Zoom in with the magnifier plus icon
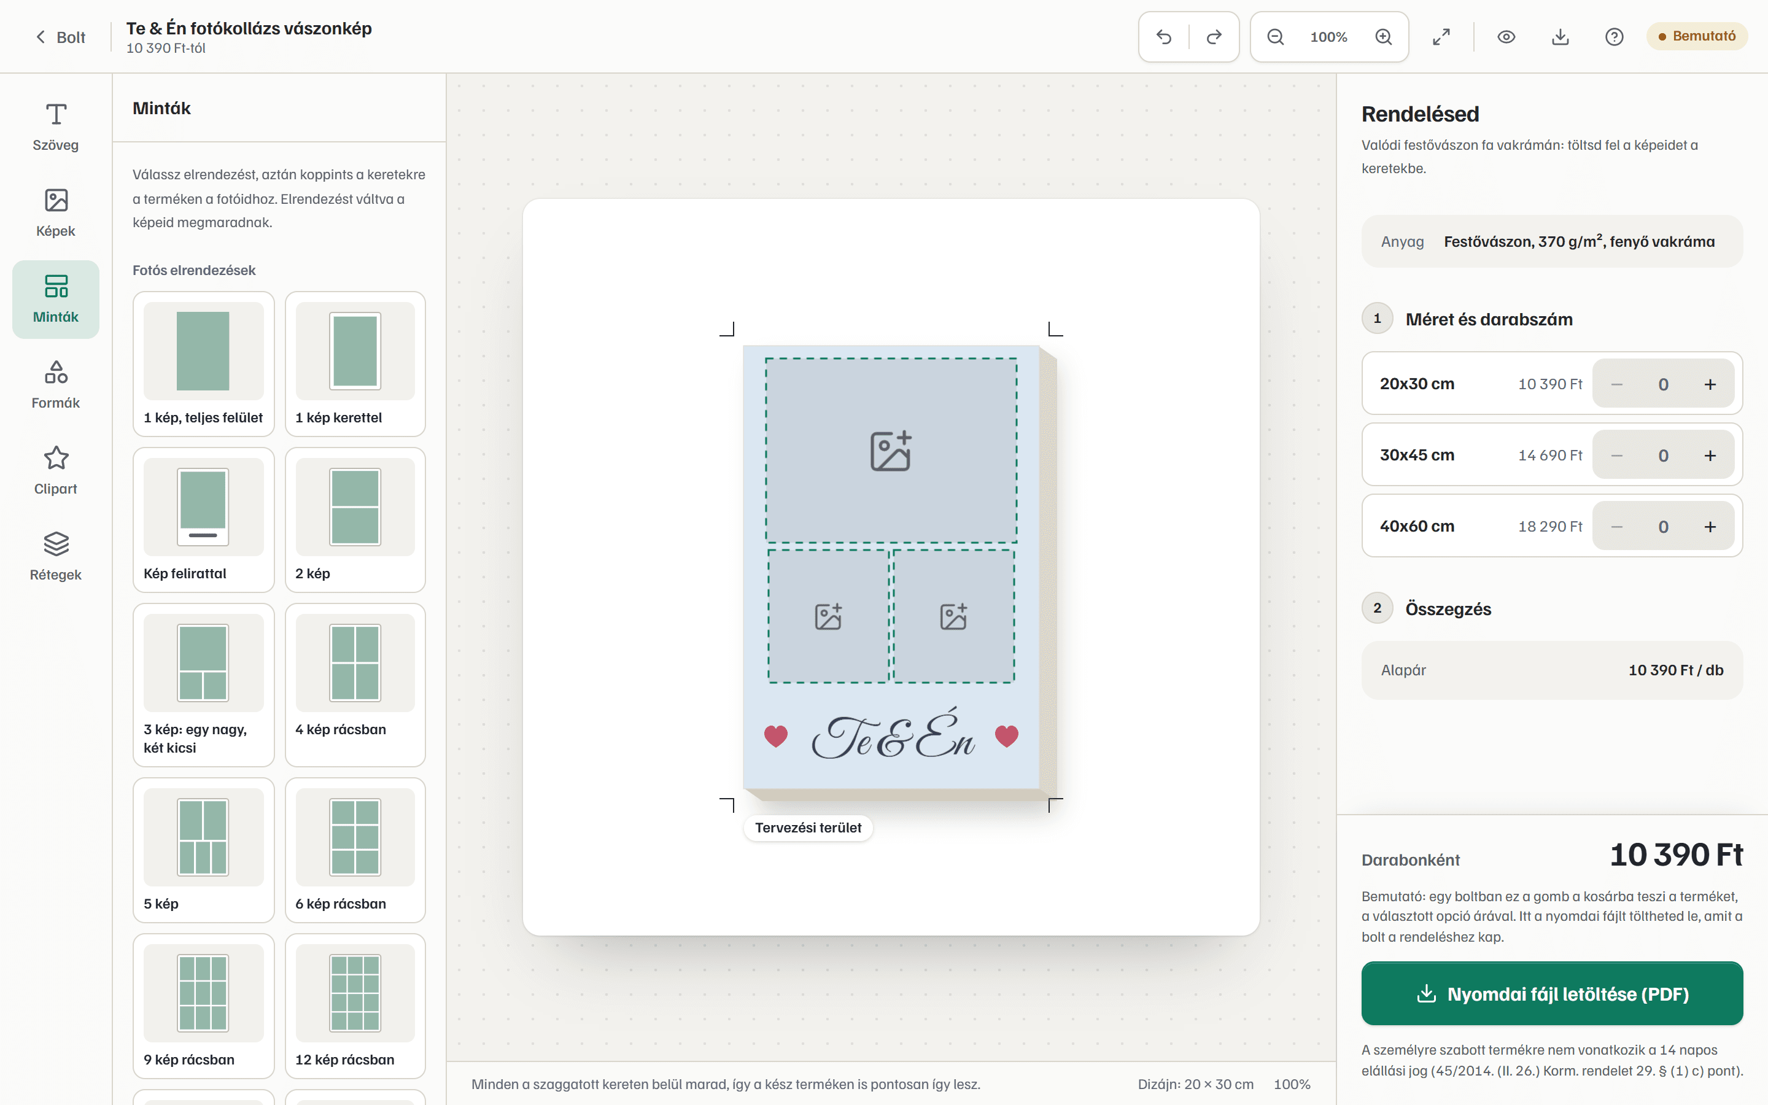The height and width of the screenshot is (1105, 1768). click(x=1383, y=37)
